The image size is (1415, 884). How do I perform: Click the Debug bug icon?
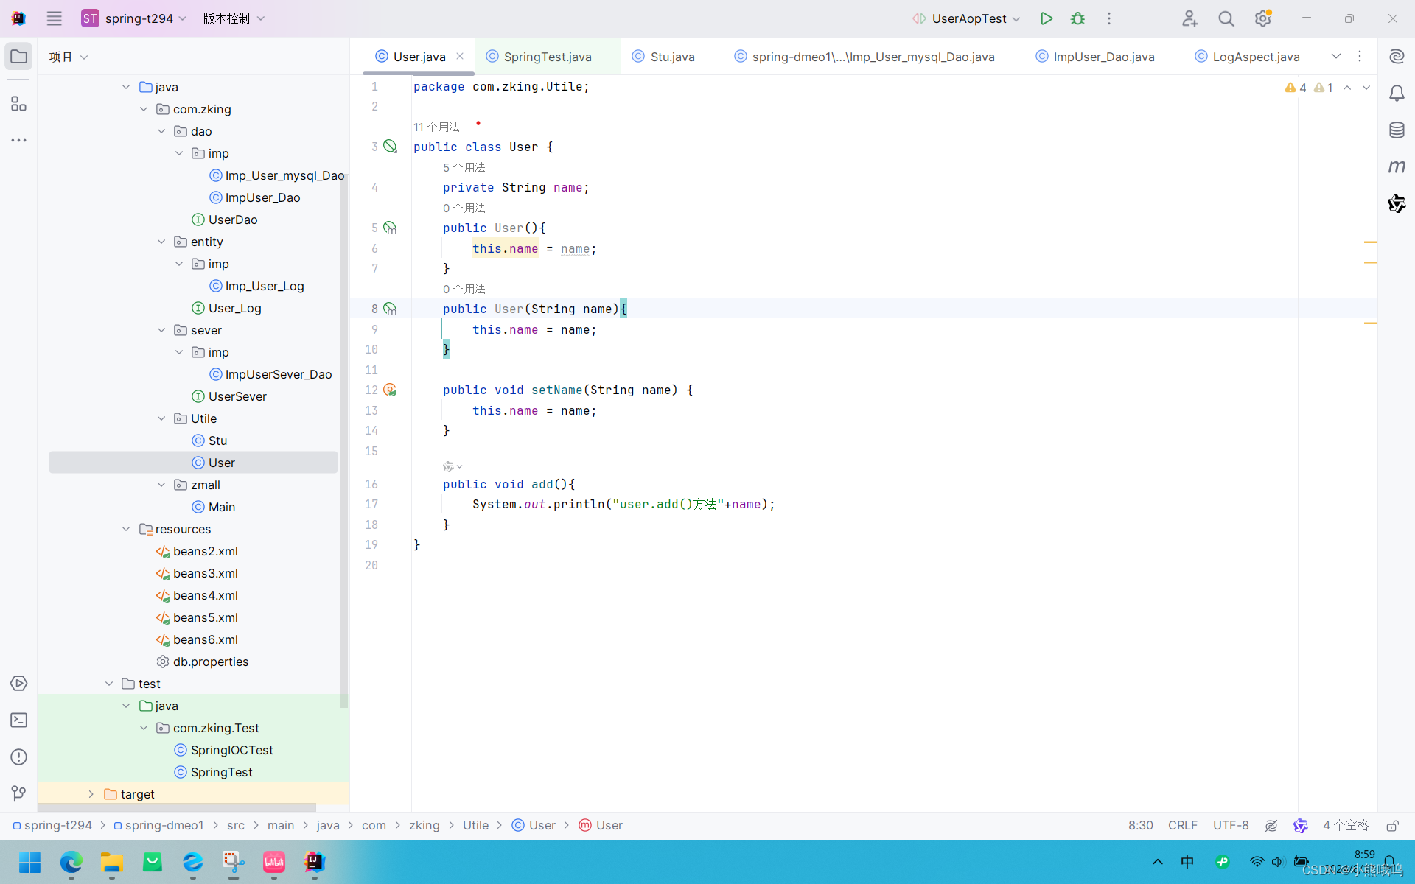[x=1077, y=18]
